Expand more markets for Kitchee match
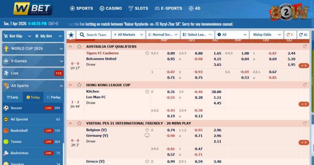Viewport: 314px width, 165px height. (x=304, y=104)
